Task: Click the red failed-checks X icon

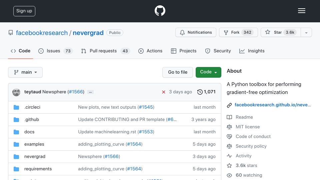Action: pyautogui.click(x=163, y=92)
